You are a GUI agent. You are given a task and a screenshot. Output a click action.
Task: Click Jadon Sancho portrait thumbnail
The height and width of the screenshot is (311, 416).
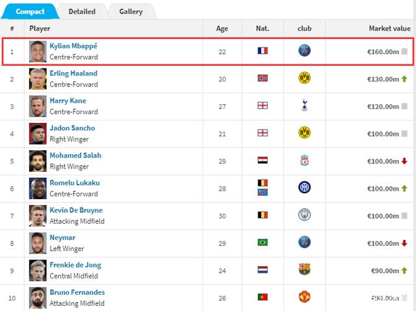pyautogui.click(x=38, y=133)
